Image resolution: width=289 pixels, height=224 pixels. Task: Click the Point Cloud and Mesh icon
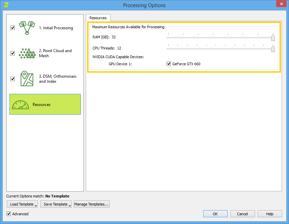pos(28,53)
